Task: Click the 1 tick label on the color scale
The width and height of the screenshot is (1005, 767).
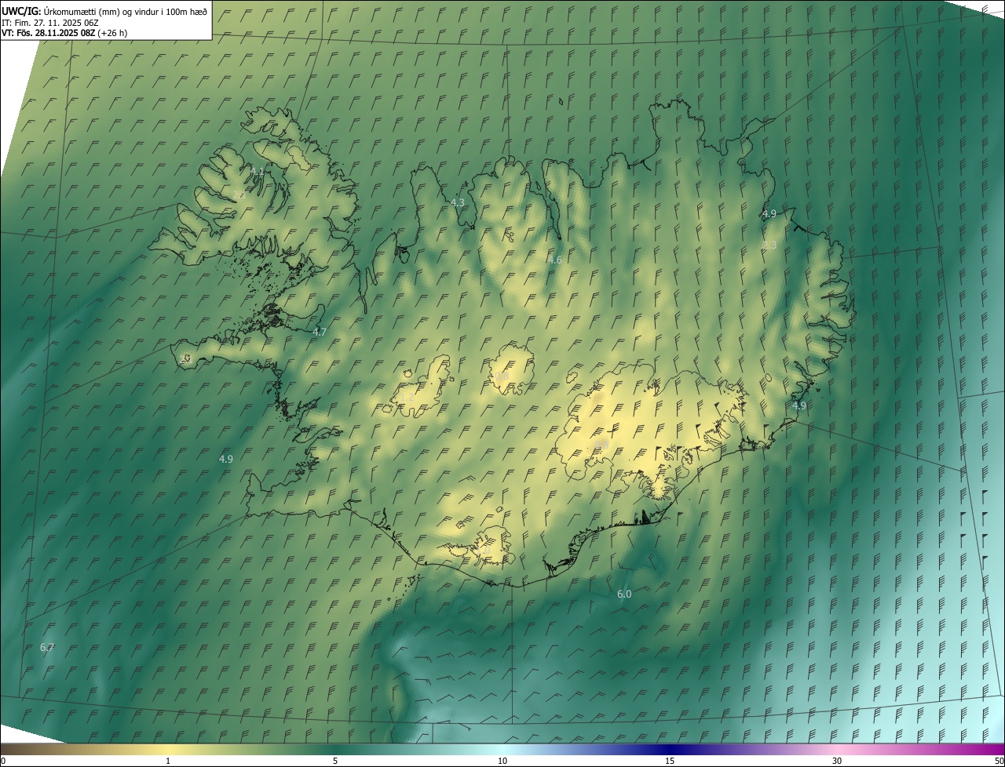Action: coord(168,761)
